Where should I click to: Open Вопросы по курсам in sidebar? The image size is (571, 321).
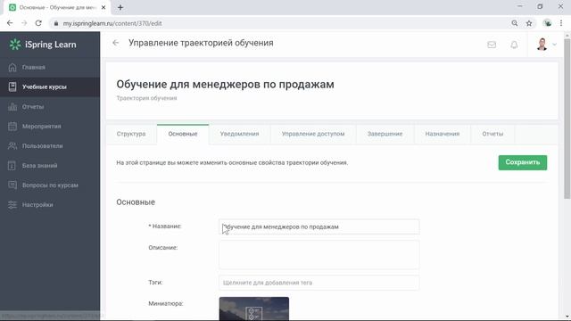50,185
